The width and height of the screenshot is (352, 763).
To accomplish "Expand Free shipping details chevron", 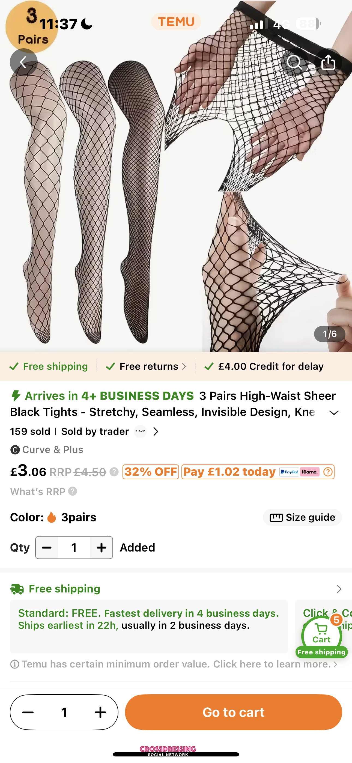I will [339, 589].
